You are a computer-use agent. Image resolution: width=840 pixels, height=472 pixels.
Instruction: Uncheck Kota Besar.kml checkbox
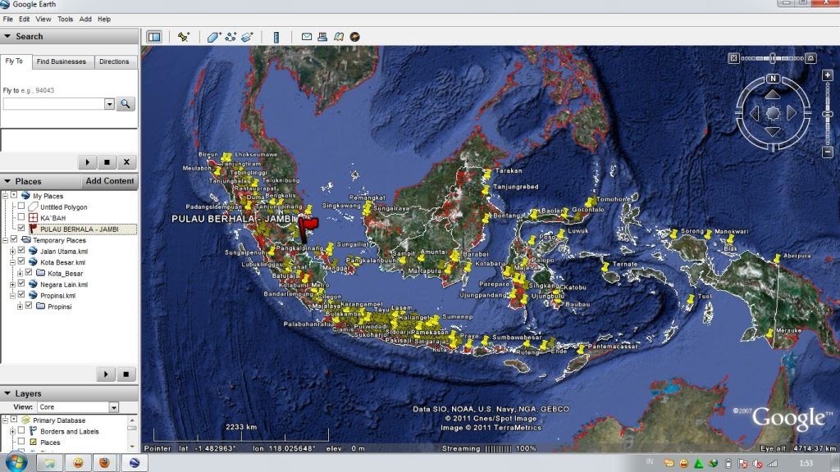[21, 261]
